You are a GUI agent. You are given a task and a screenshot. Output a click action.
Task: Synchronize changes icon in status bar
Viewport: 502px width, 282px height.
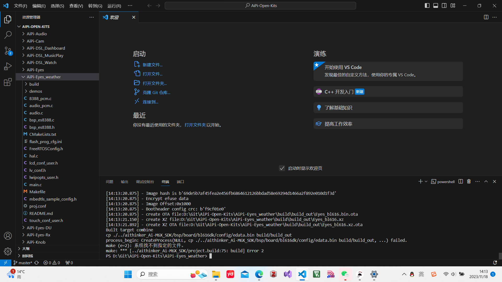click(x=37, y=263)
